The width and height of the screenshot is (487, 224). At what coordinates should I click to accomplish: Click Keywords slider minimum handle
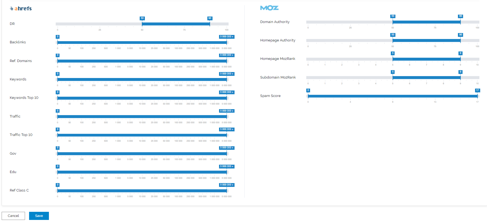58,79
